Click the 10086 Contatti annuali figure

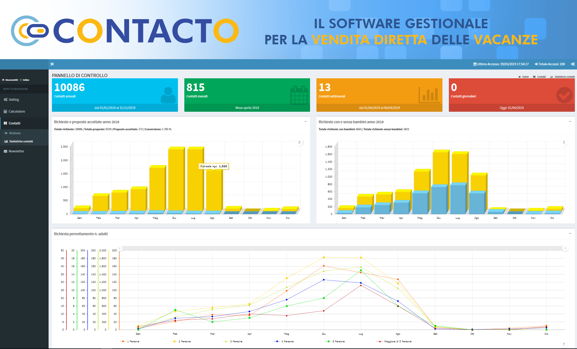click(70, 87)
